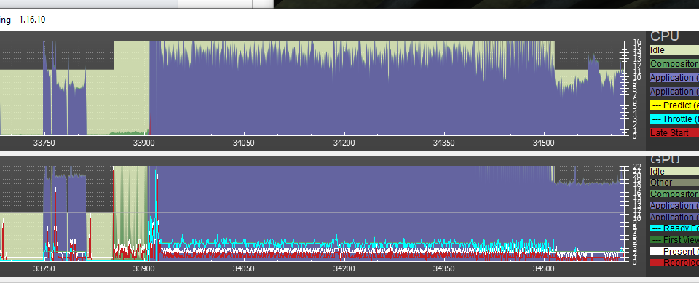This screenshot has width=699, height=283.
Task: Select the green First View legend entry
Action: coord(674,240)
